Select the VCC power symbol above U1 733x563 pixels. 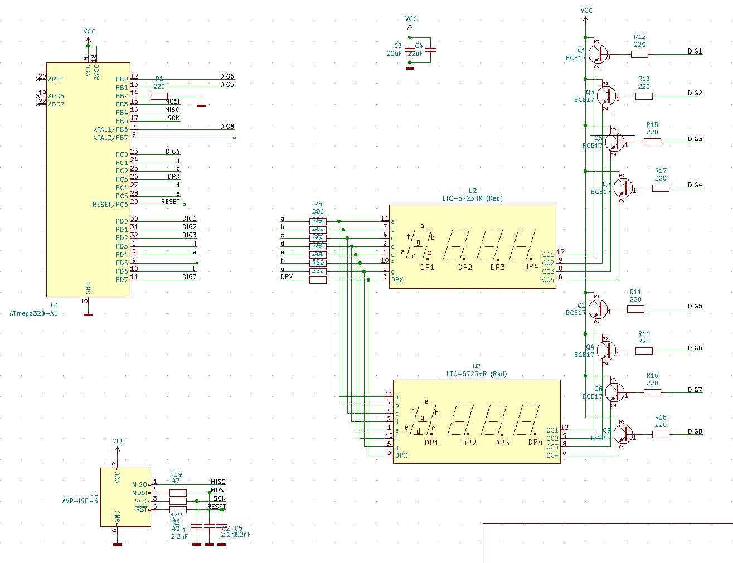89,33
